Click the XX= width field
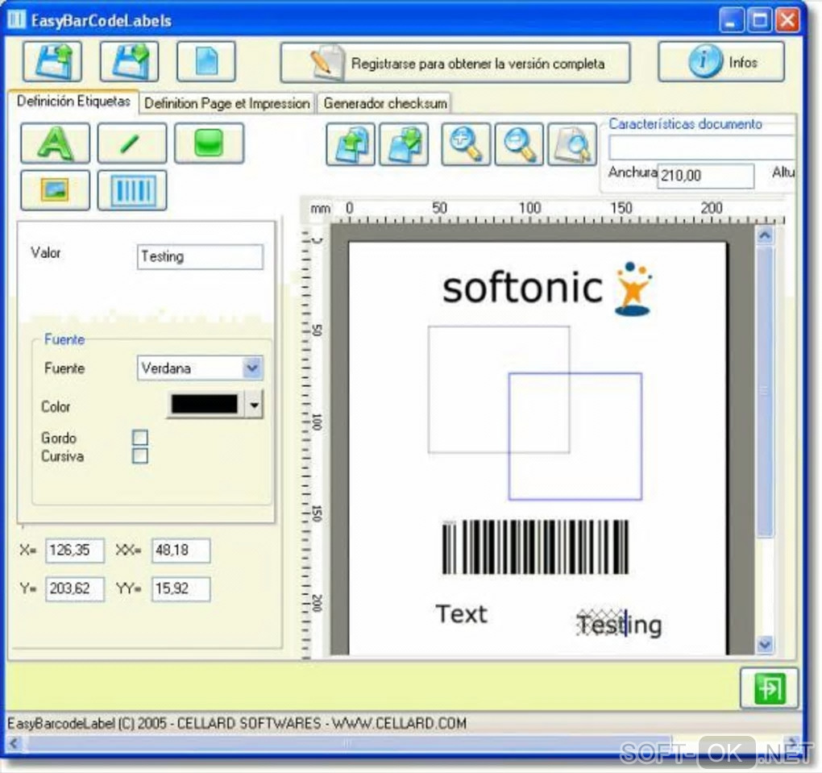Screen dimensions: 822x773 (x=181, y=551)
